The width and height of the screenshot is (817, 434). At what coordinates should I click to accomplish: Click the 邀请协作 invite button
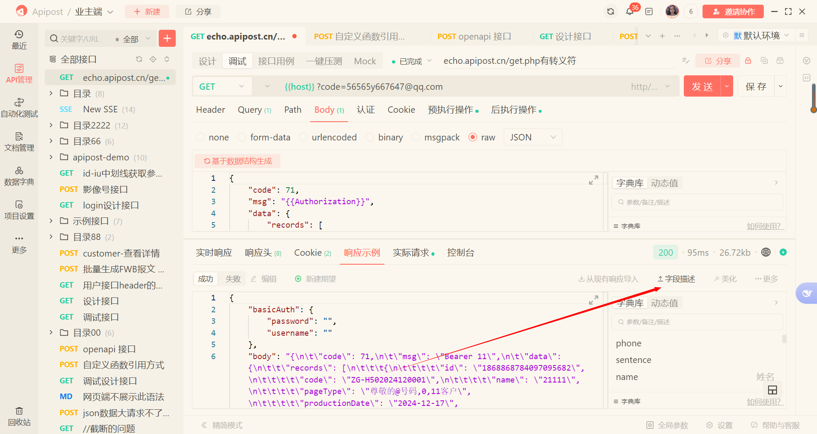(733, 11)
